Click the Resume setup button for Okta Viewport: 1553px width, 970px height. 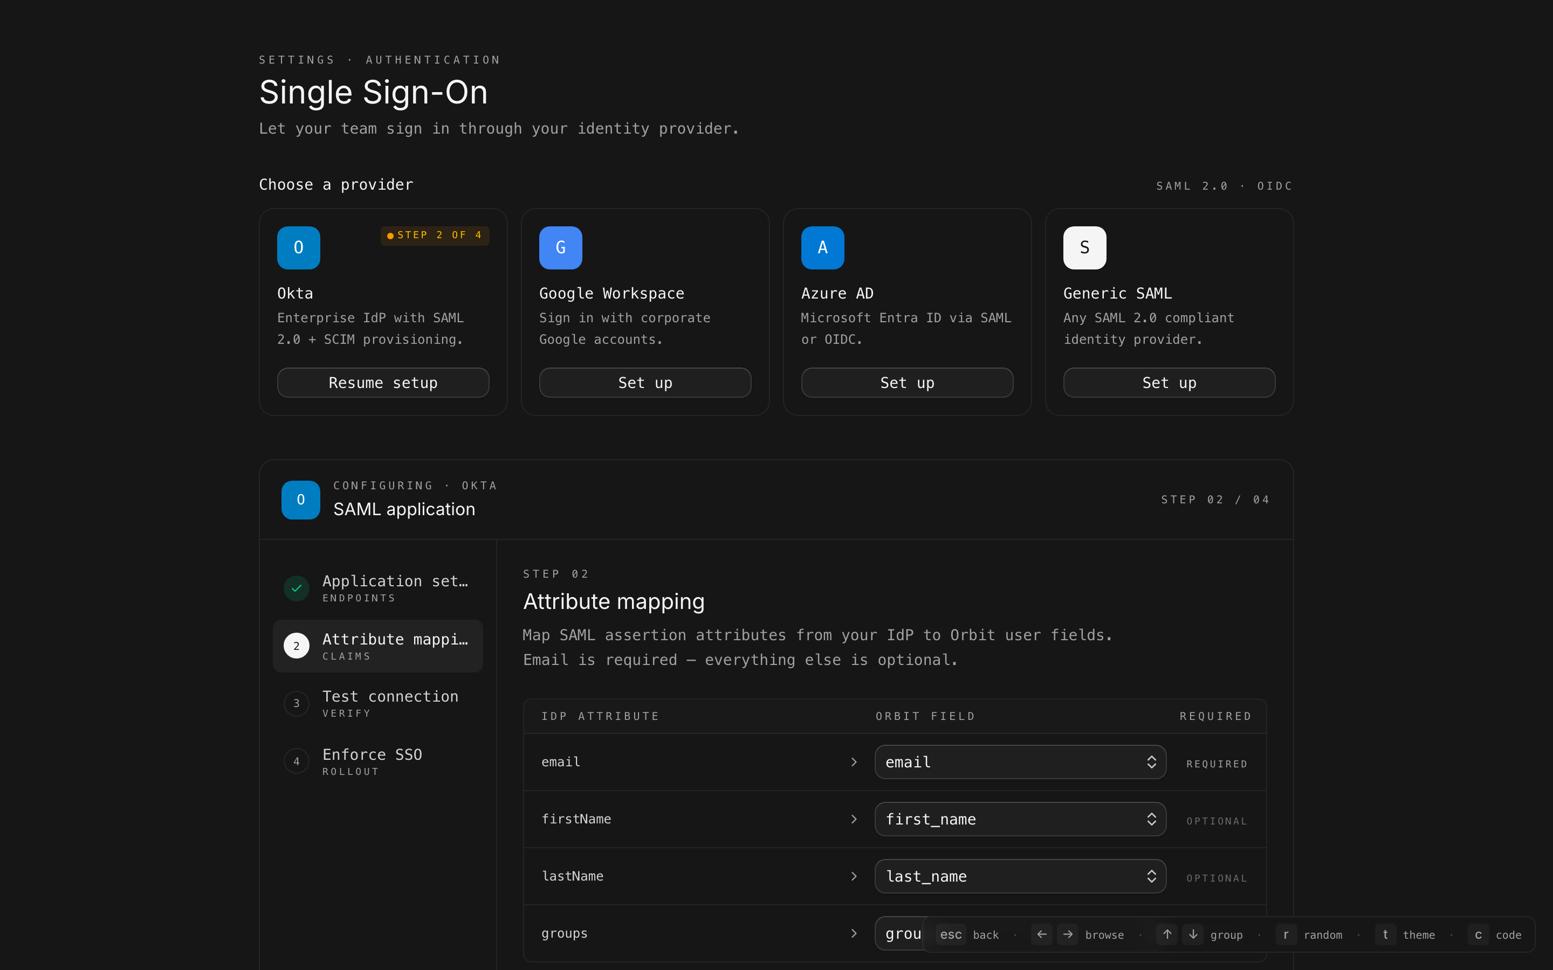coord(383,383)
